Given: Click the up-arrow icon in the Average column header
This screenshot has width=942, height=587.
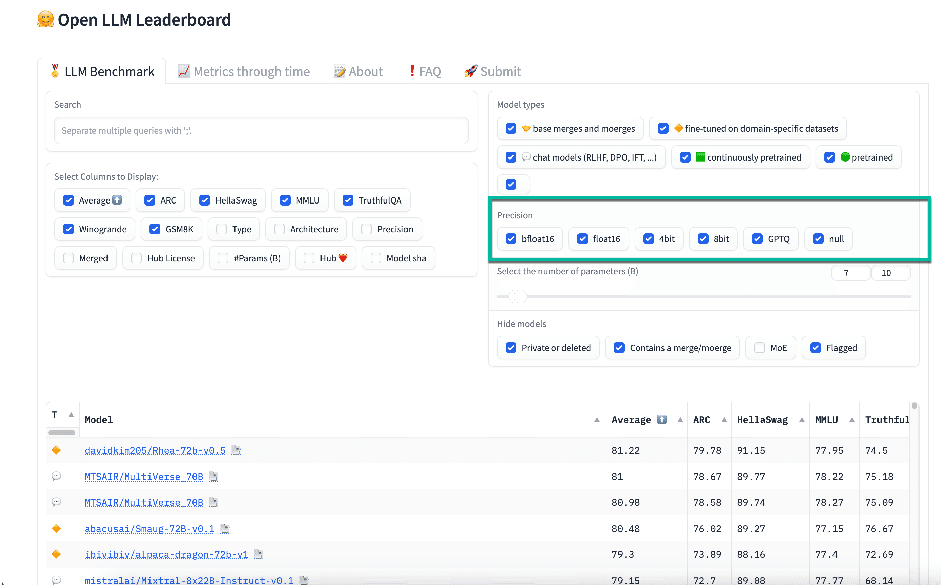Looking at the screenshot, I should (662, 420).
